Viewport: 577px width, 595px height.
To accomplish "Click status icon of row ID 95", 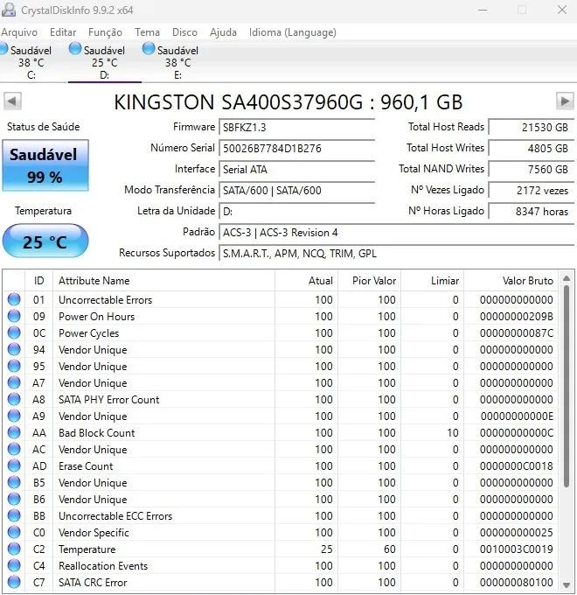I will [14, 366].
